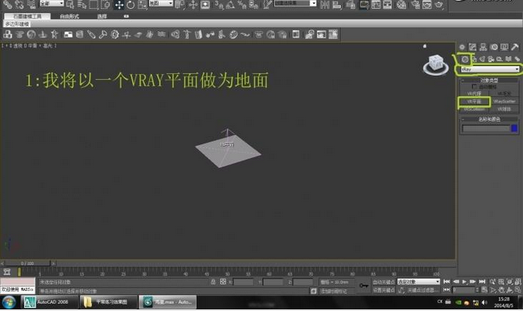This screenshot has height=311, width=523.
Task: Click the Bind to Space Warp icon
Action: point(31,4)
